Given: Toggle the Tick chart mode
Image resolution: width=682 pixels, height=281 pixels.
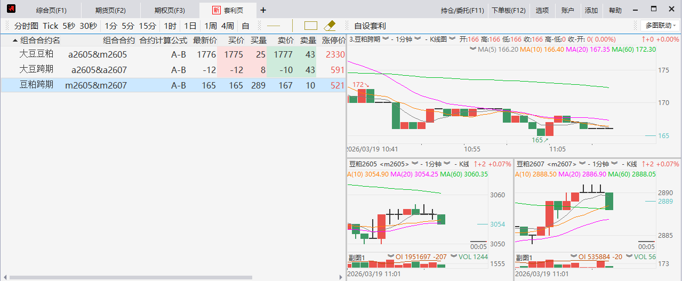Looking at the screenshot, I should click(50, 26).
